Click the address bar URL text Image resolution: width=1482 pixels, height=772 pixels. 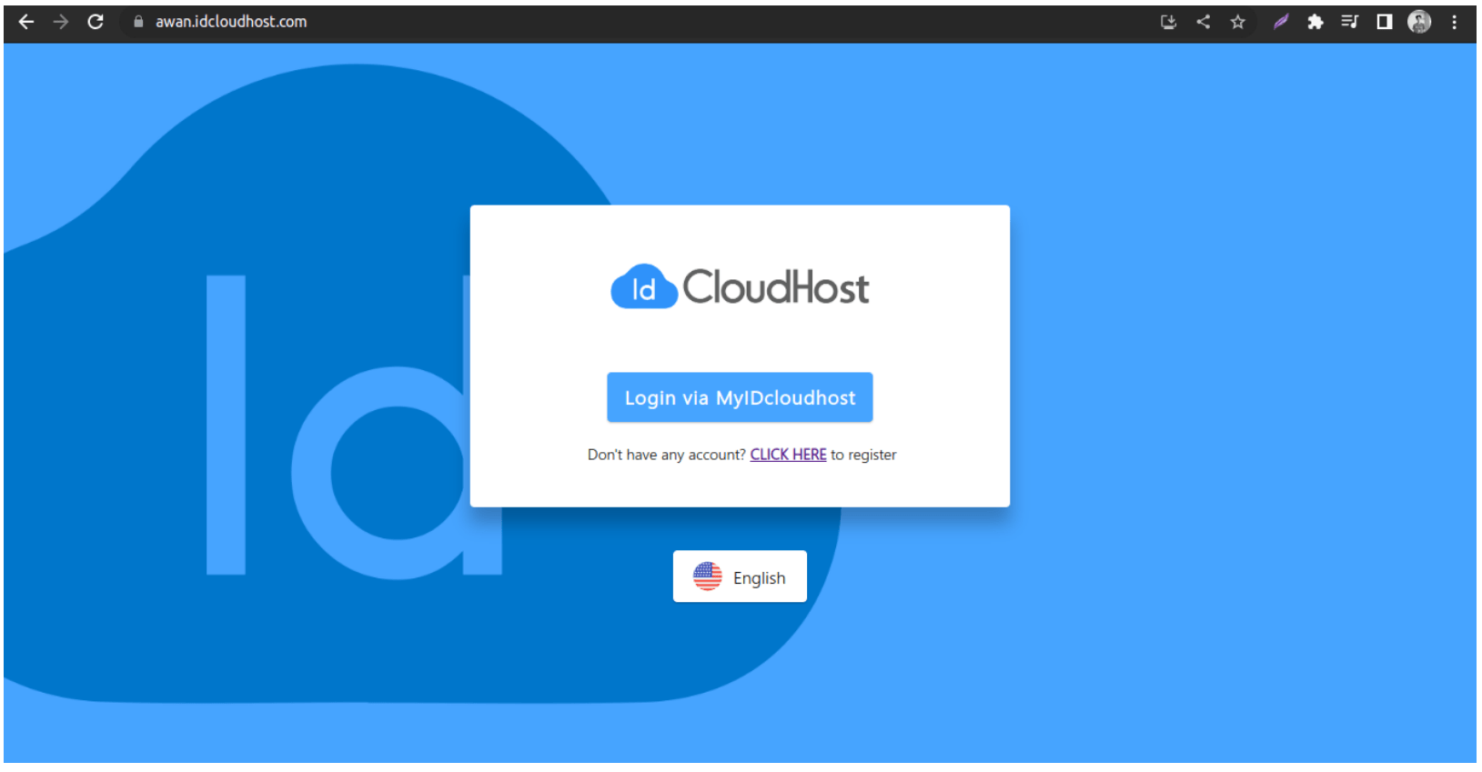[231, 22]
